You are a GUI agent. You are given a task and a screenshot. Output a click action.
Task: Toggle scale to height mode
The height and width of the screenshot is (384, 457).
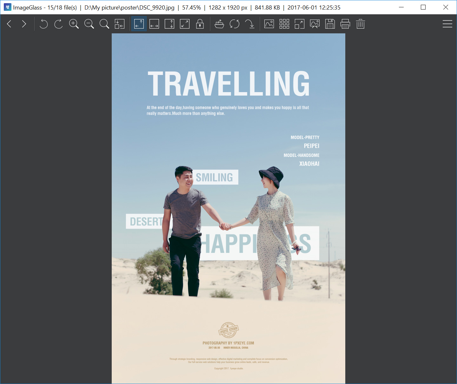click(169, 24)
